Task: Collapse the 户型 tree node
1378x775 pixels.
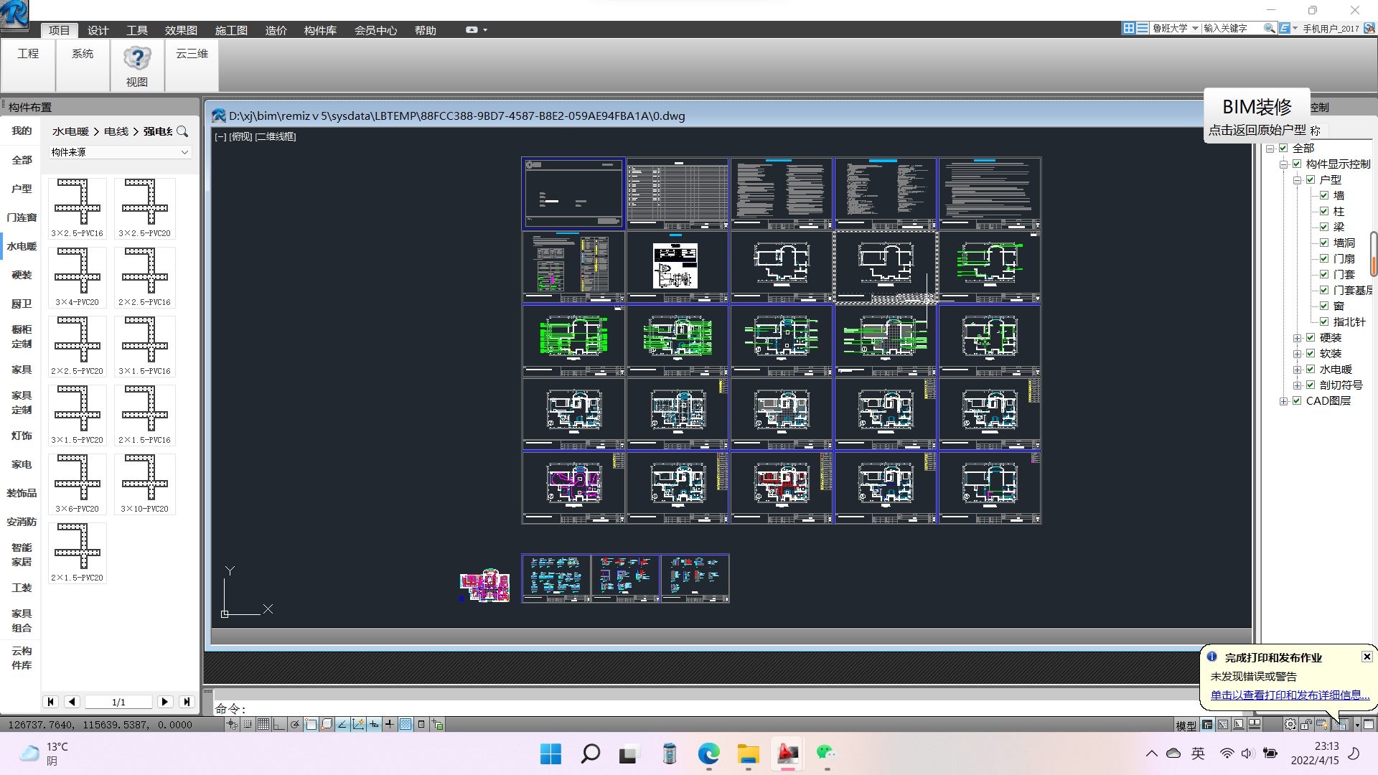Action: [1297, 180]
